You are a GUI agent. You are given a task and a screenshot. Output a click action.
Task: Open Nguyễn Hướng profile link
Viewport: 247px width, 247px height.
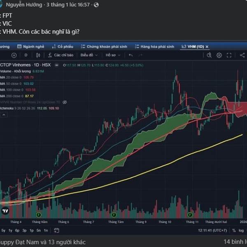[24, 5]
